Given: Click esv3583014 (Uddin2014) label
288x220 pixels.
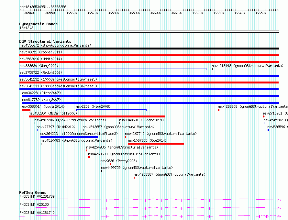Looking at the screenshot, I should pyautogui.click(x=44, y=106).
